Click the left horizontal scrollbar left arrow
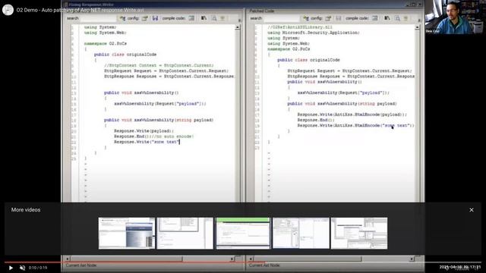The width and height of the screenshot is (486, 273). click(x=68, y=259)
